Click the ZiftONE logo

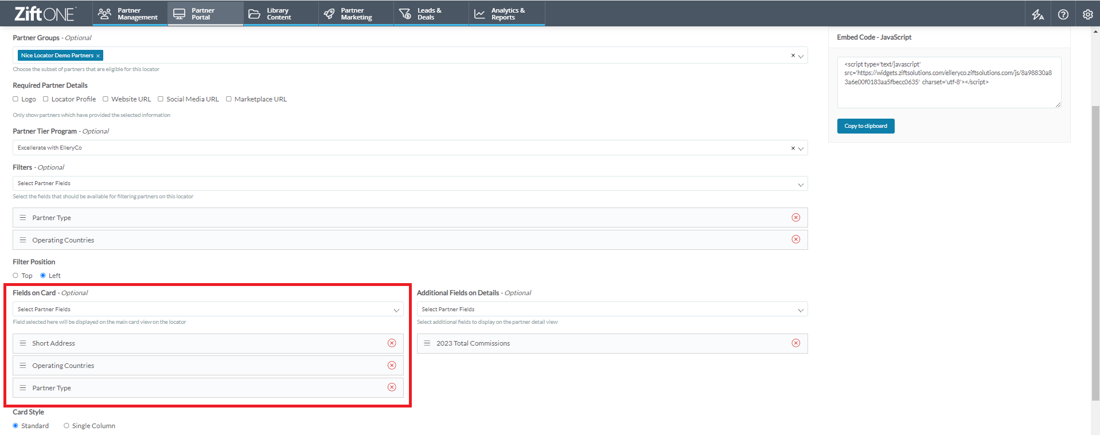point(45,13)
